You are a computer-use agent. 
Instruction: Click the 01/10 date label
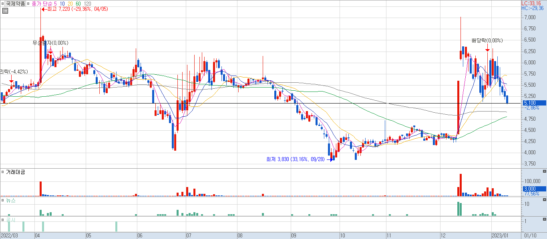(x=529, y=235)
